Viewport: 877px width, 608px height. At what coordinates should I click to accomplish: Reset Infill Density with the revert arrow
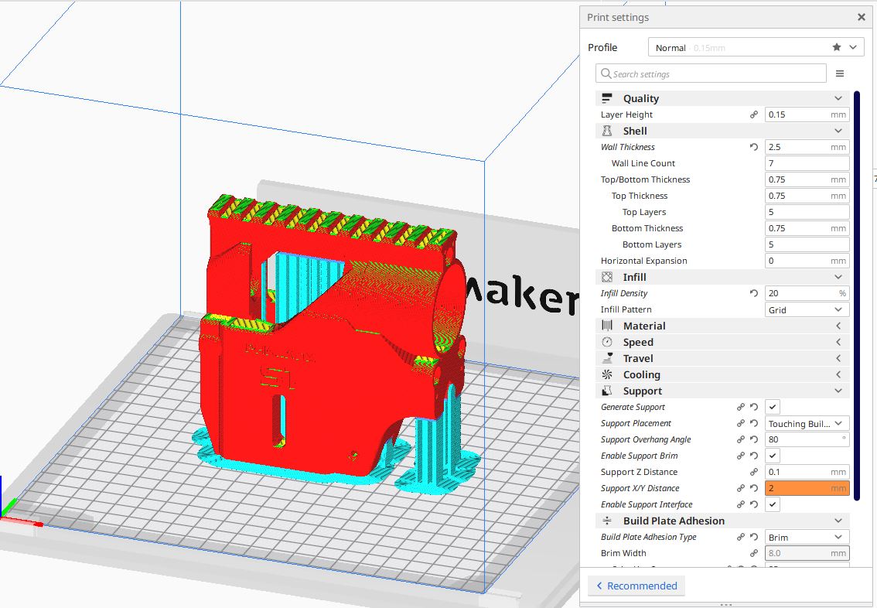754,293
